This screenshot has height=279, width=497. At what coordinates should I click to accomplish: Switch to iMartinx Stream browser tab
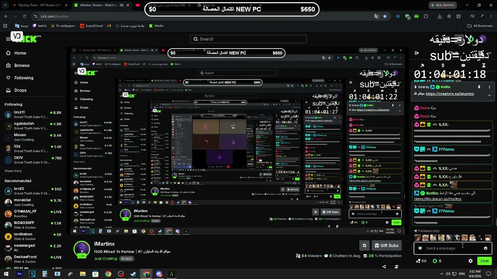102,5
